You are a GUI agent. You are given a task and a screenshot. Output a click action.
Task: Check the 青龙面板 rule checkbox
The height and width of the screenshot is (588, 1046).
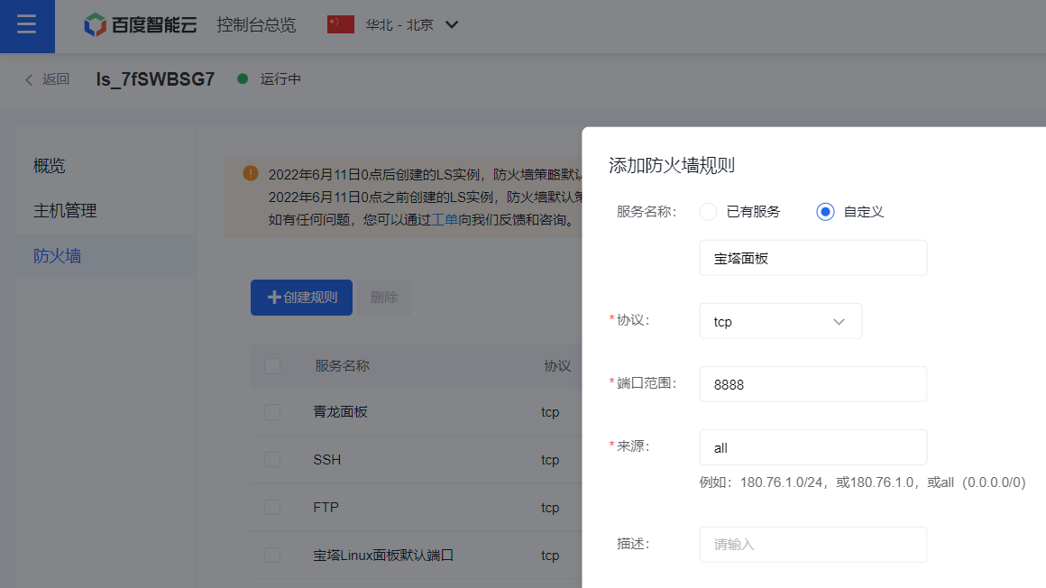coord(272,412)
